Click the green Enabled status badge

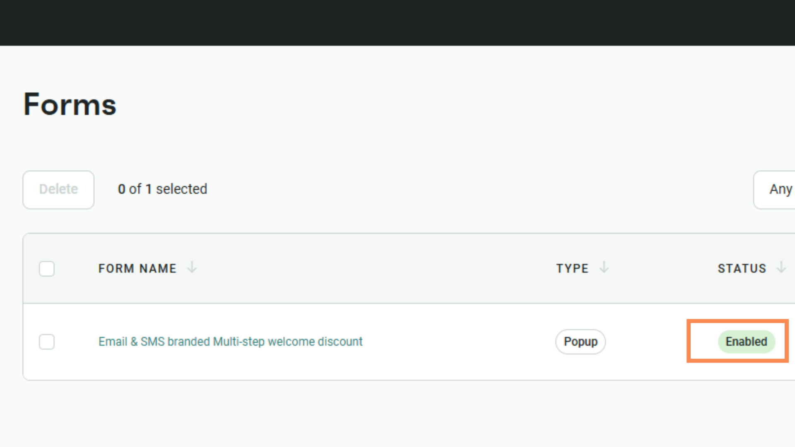(746, 342)
